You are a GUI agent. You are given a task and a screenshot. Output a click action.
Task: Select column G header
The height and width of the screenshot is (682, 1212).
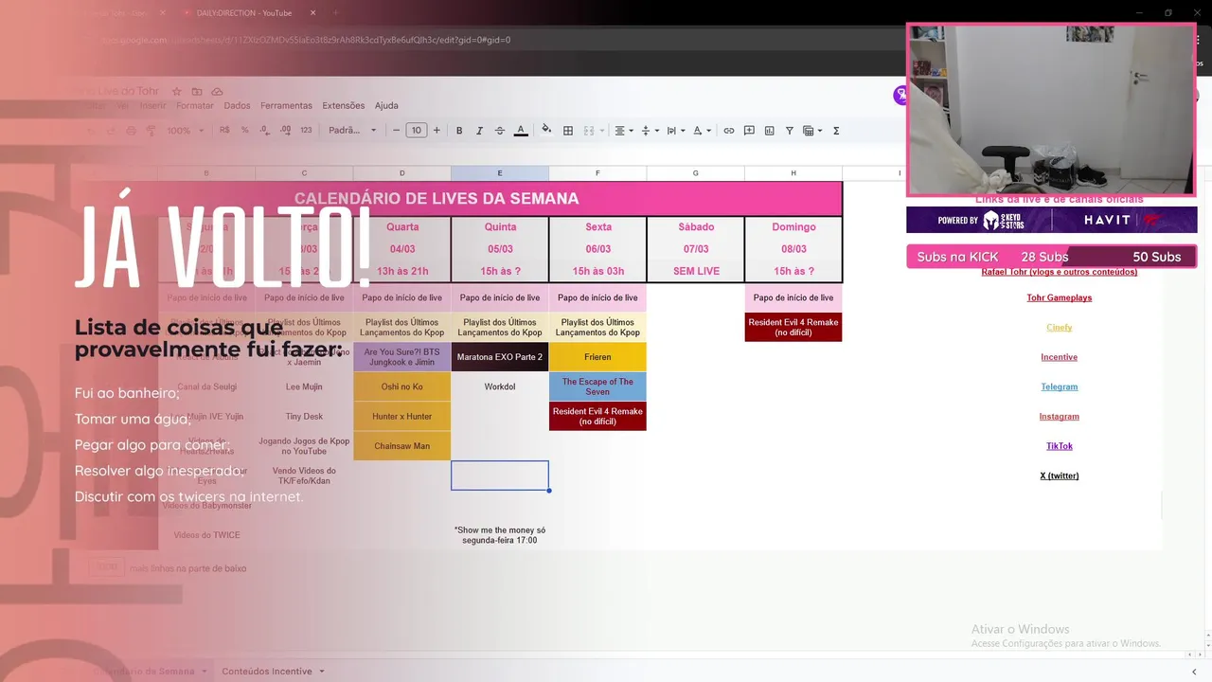(696, 173)
